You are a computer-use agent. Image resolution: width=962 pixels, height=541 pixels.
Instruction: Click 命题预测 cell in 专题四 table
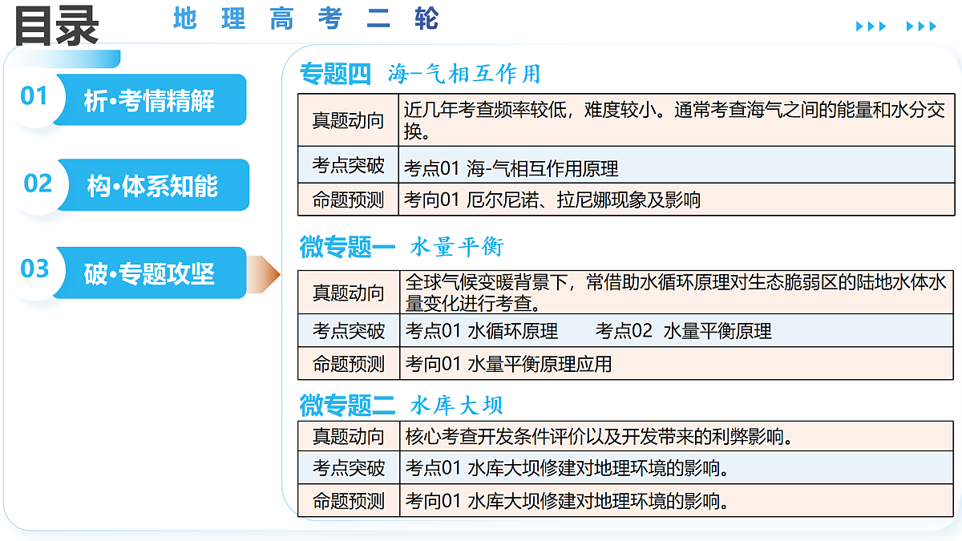pos(349,200)
